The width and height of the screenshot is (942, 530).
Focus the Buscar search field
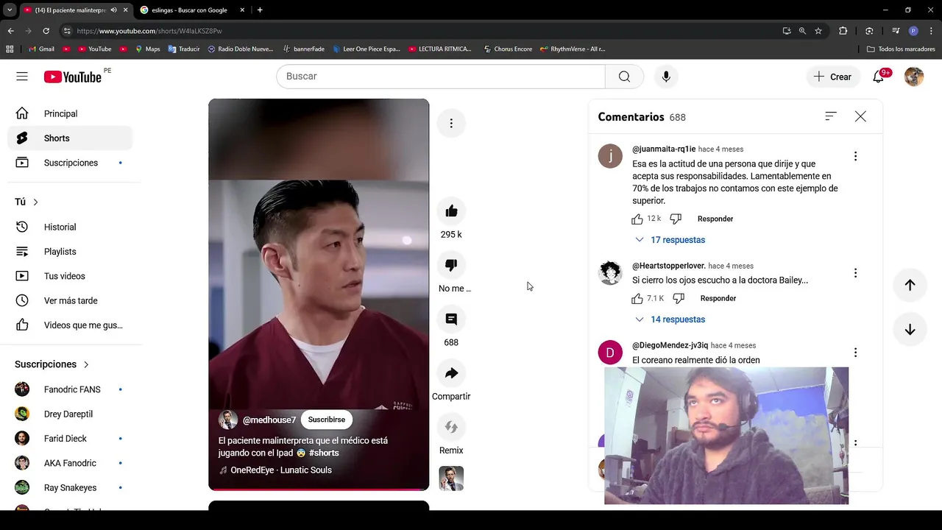(x=440, y=77)
